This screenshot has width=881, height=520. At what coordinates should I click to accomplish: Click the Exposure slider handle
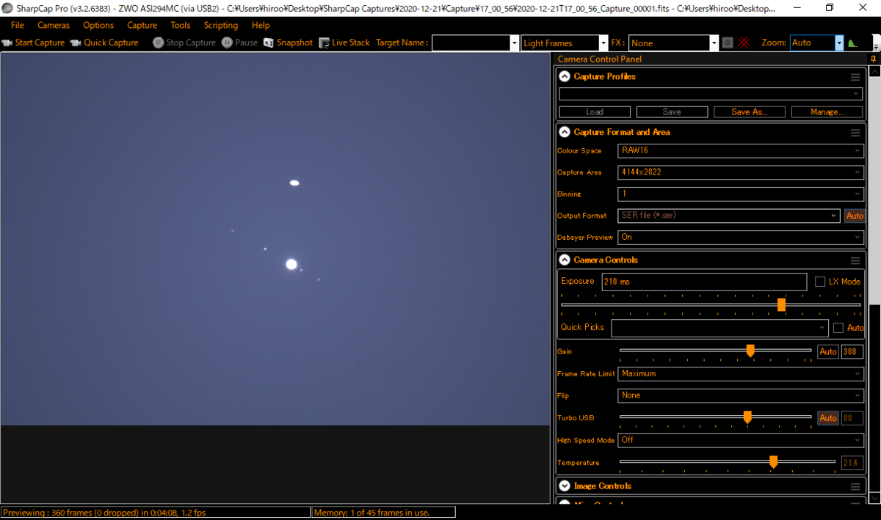click(x=781, y=304)
